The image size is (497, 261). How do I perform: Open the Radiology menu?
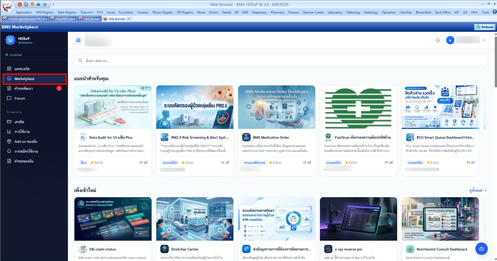point(371,12)
